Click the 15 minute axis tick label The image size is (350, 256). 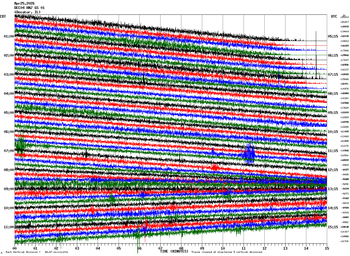tap(327, 248)
